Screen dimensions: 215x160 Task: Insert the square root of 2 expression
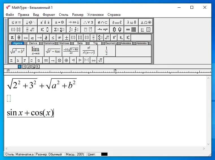tap(100, 60)
